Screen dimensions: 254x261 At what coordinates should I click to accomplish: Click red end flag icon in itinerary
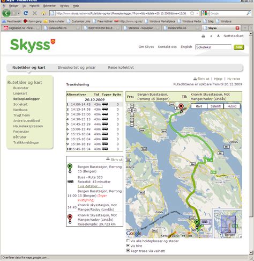(70, 219)
